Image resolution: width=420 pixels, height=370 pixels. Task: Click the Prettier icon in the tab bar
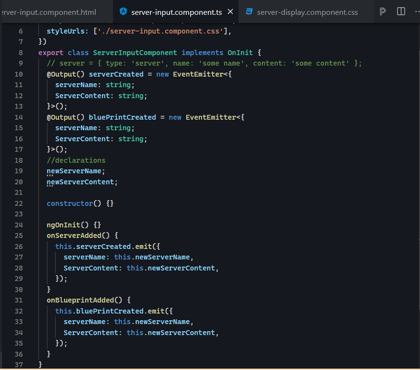point(382,12)
